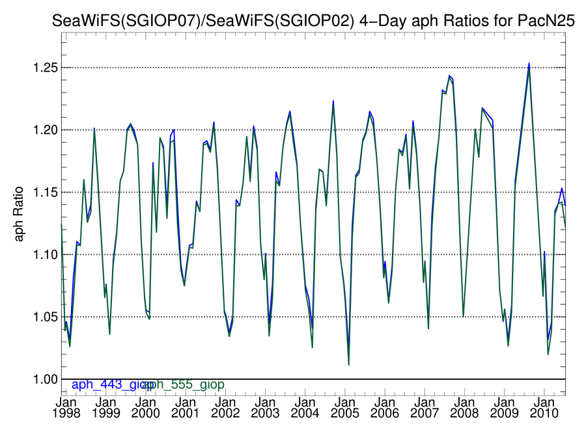
Task: Click the 'aph Ratio' y-axis label
Action: pos(18,214)
